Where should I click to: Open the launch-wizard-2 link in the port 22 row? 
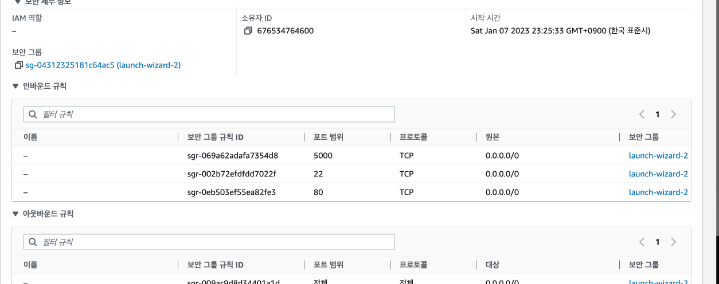pos(658,174)
